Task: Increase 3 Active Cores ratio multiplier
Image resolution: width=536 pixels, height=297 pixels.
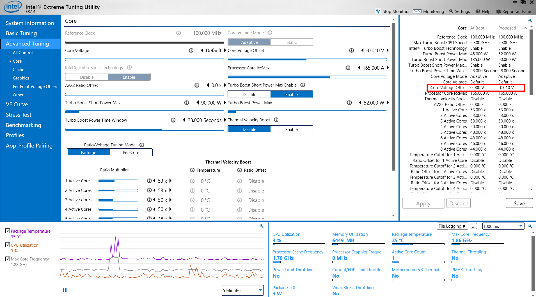Action: click(x=170, y=199)
